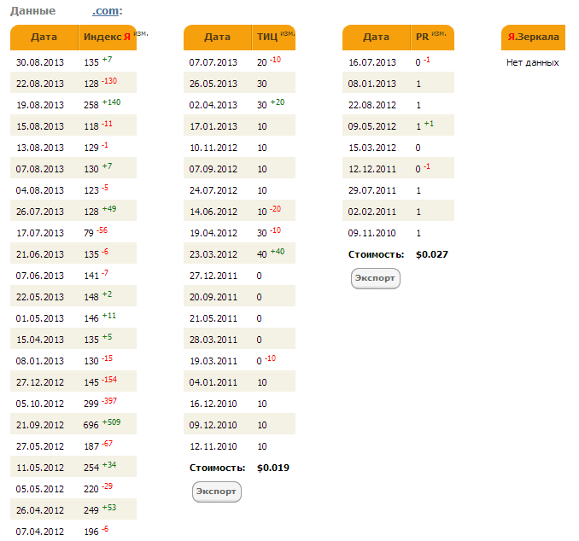
Task: Click the $0.027 cost value
Action: click(x=431, y=254)
